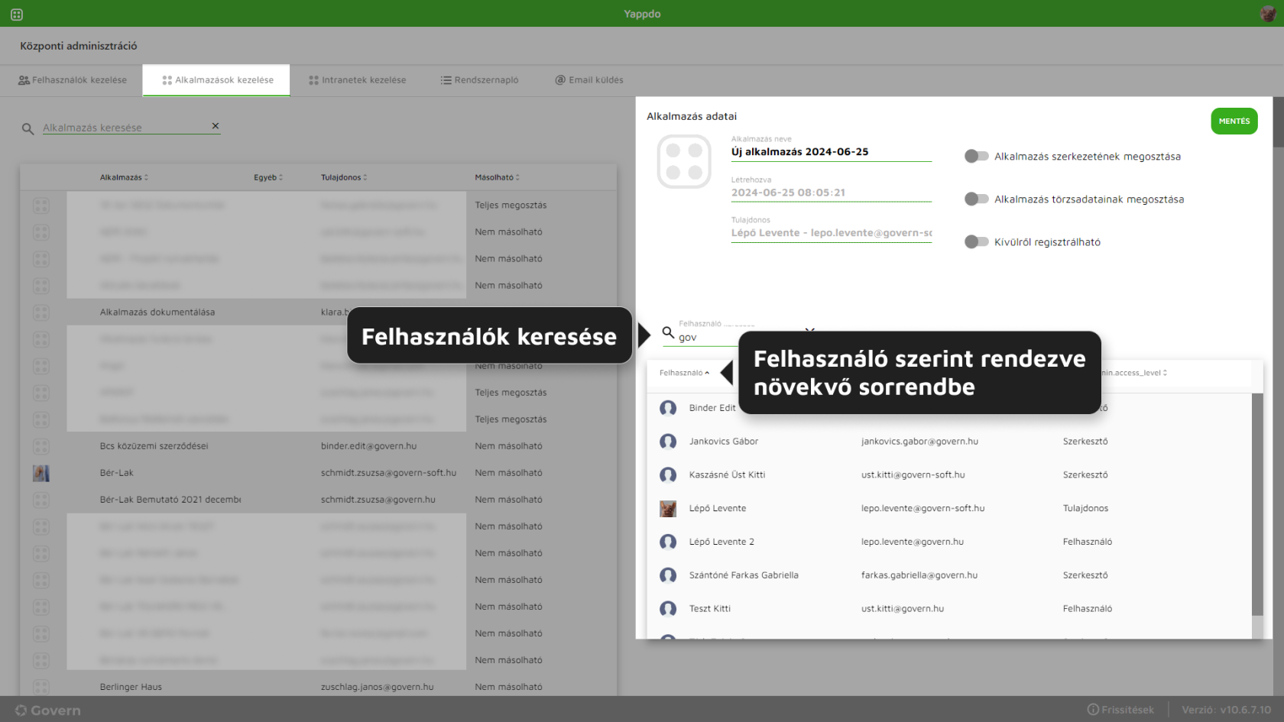Click Lépő Levente's profile avatar in the user list
The width and height of the screenshot is (1284, 722).
667,508
